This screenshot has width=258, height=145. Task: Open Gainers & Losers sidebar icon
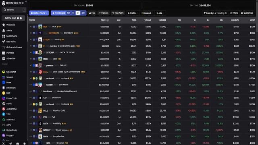click(x=4, y=48)
